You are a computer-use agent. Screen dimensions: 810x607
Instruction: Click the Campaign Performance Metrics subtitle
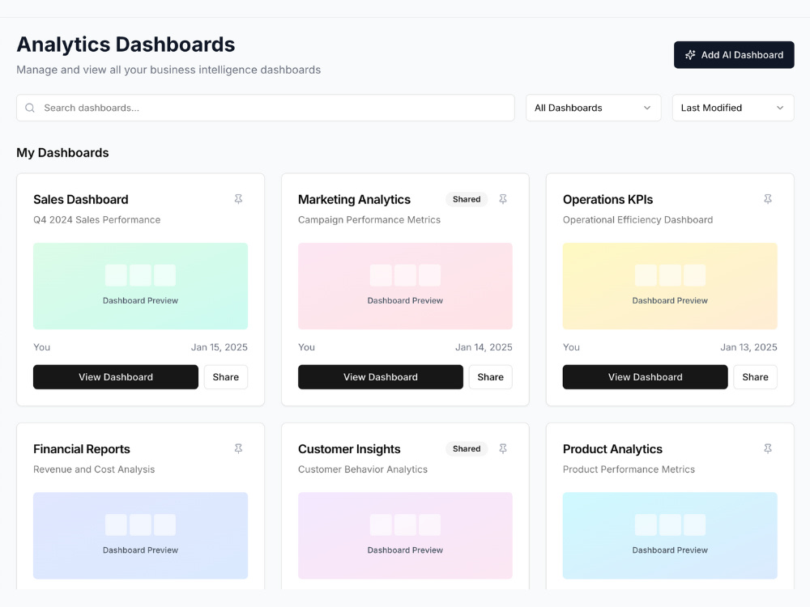(369, 220)
